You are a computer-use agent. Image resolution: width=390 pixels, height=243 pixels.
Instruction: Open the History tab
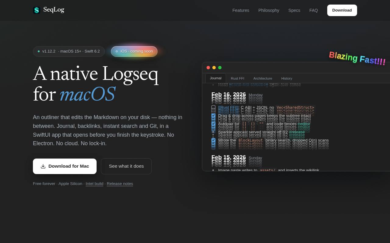click(287, 78)
